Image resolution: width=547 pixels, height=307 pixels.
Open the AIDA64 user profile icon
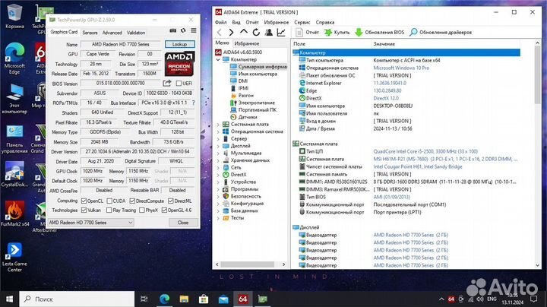click(x=269, y=33)
